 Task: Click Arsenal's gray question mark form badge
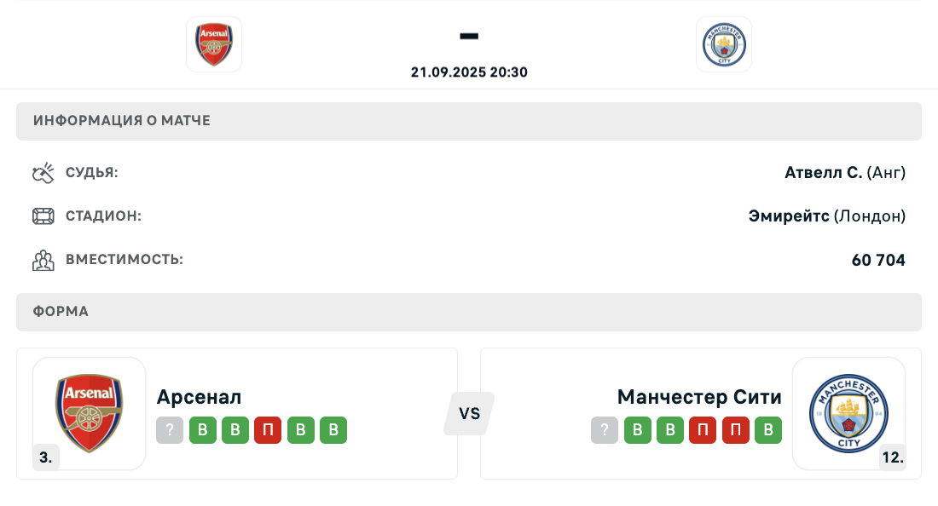coord(170,429)
